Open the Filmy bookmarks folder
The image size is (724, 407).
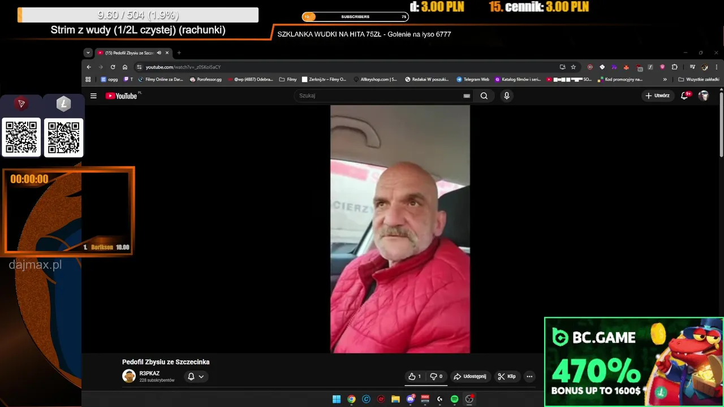tap(288, 80)
